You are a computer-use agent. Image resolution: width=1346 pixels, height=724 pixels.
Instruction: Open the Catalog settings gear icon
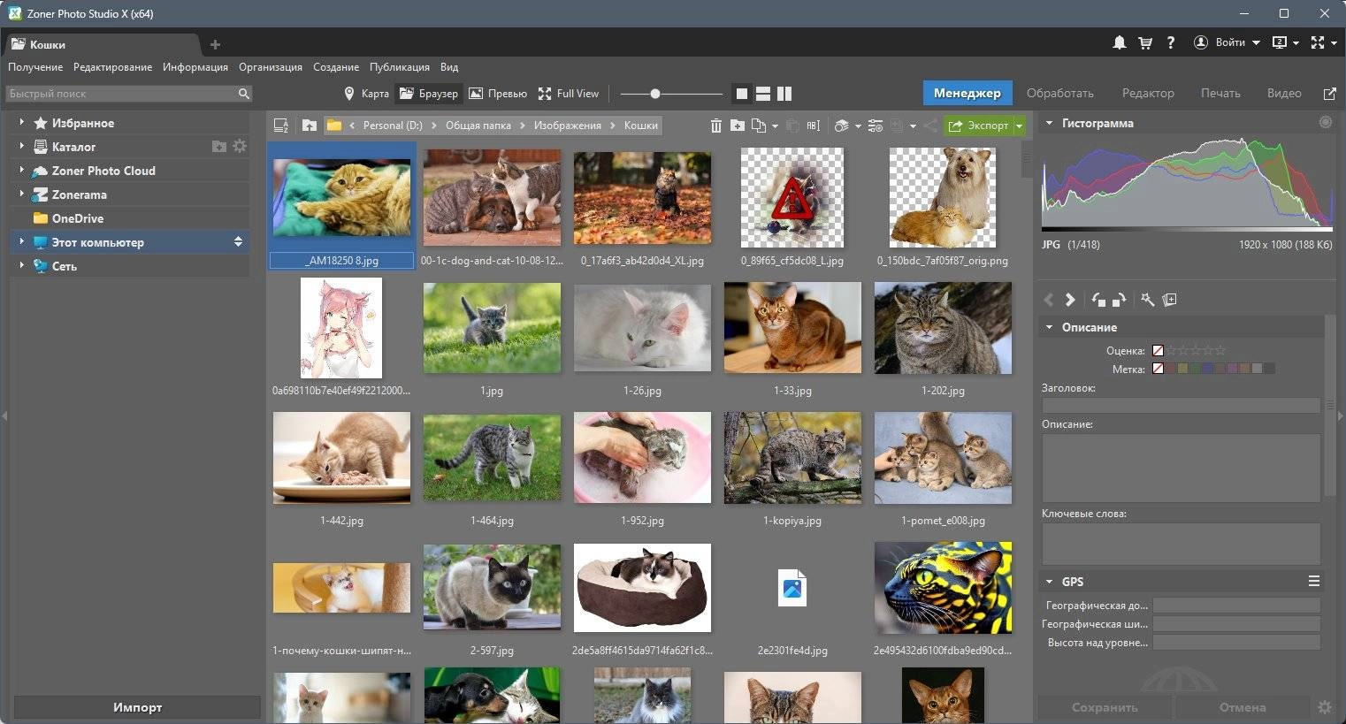[x=240, y=146]
